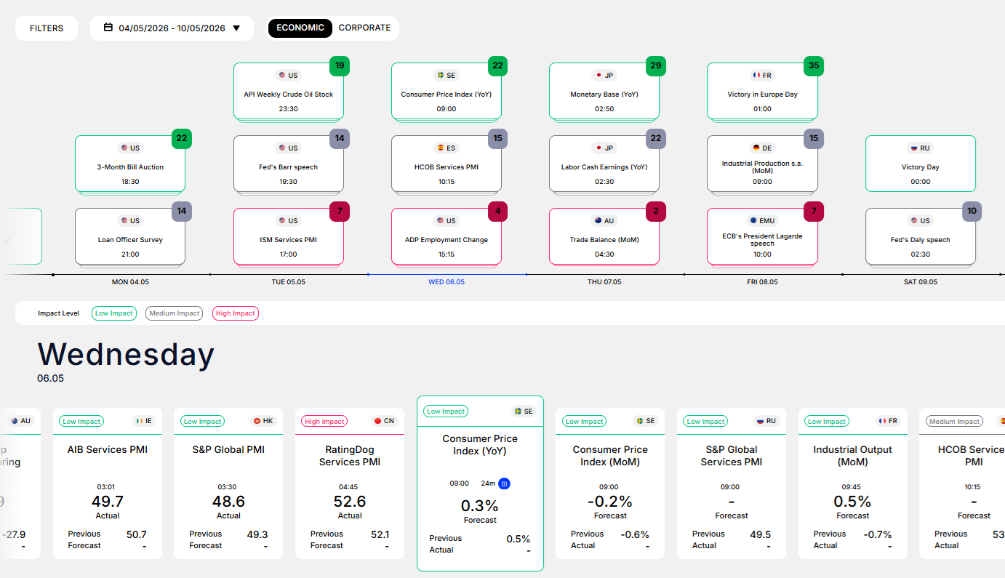
Task: Toggle the Low Impact filter in the legend
Action: click(114, 313)
